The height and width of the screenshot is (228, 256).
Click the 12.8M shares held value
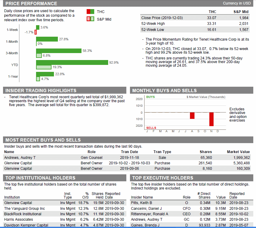[98, 209]
